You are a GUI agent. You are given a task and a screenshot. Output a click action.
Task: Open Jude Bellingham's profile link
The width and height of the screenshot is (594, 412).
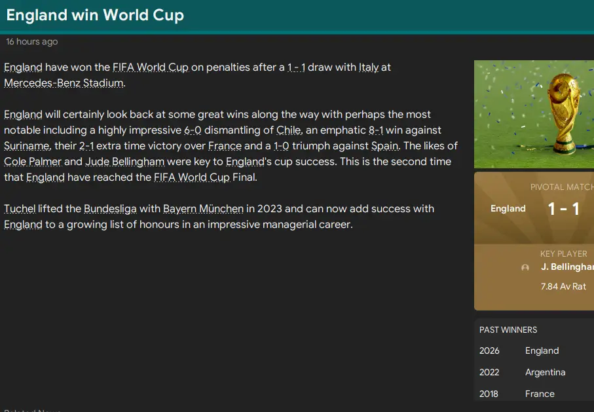pyautogui.click(x=124, y=161)
